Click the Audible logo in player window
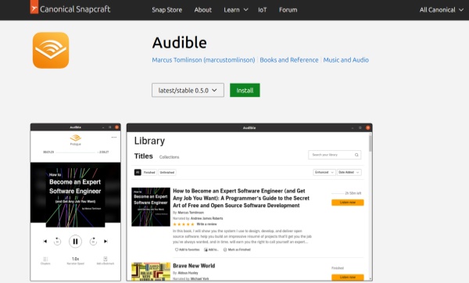 75,138
